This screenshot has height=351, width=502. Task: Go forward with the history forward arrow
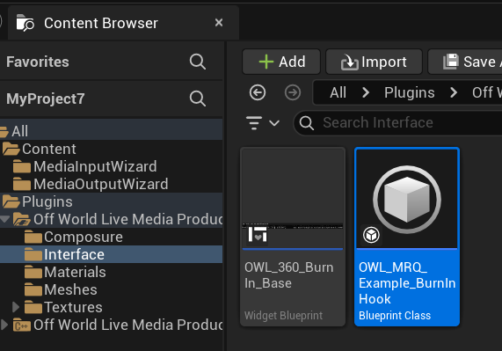coord(293,92)
